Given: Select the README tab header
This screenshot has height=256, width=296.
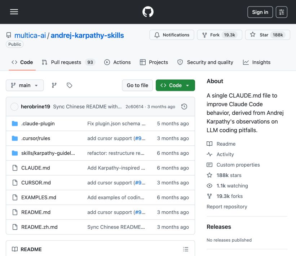Looking at the screenshot, I should coord(27,249).
